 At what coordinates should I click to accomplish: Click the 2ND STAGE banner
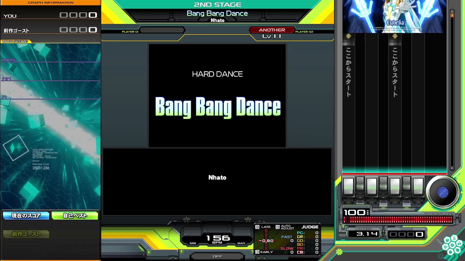218,5
